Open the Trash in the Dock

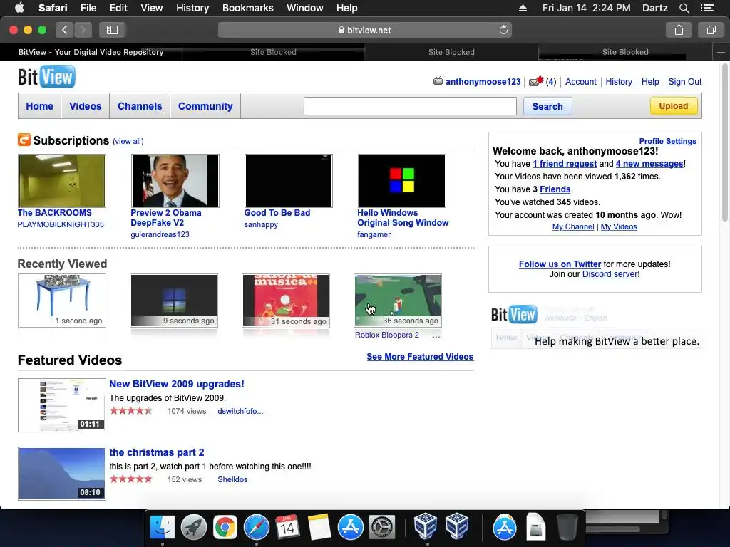(x=567, y=527)
